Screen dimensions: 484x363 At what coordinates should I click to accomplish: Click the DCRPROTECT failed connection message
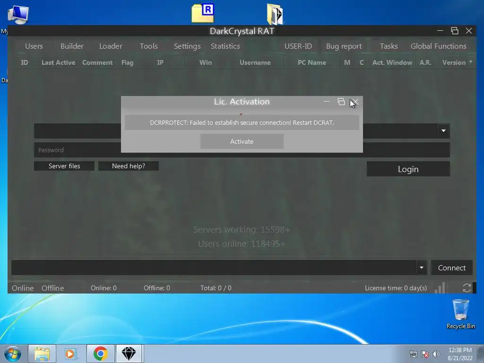[242, 122]
